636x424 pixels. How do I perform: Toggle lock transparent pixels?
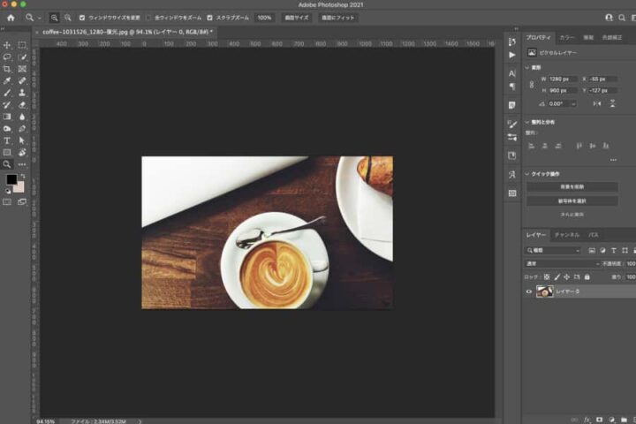coord(547,277)
